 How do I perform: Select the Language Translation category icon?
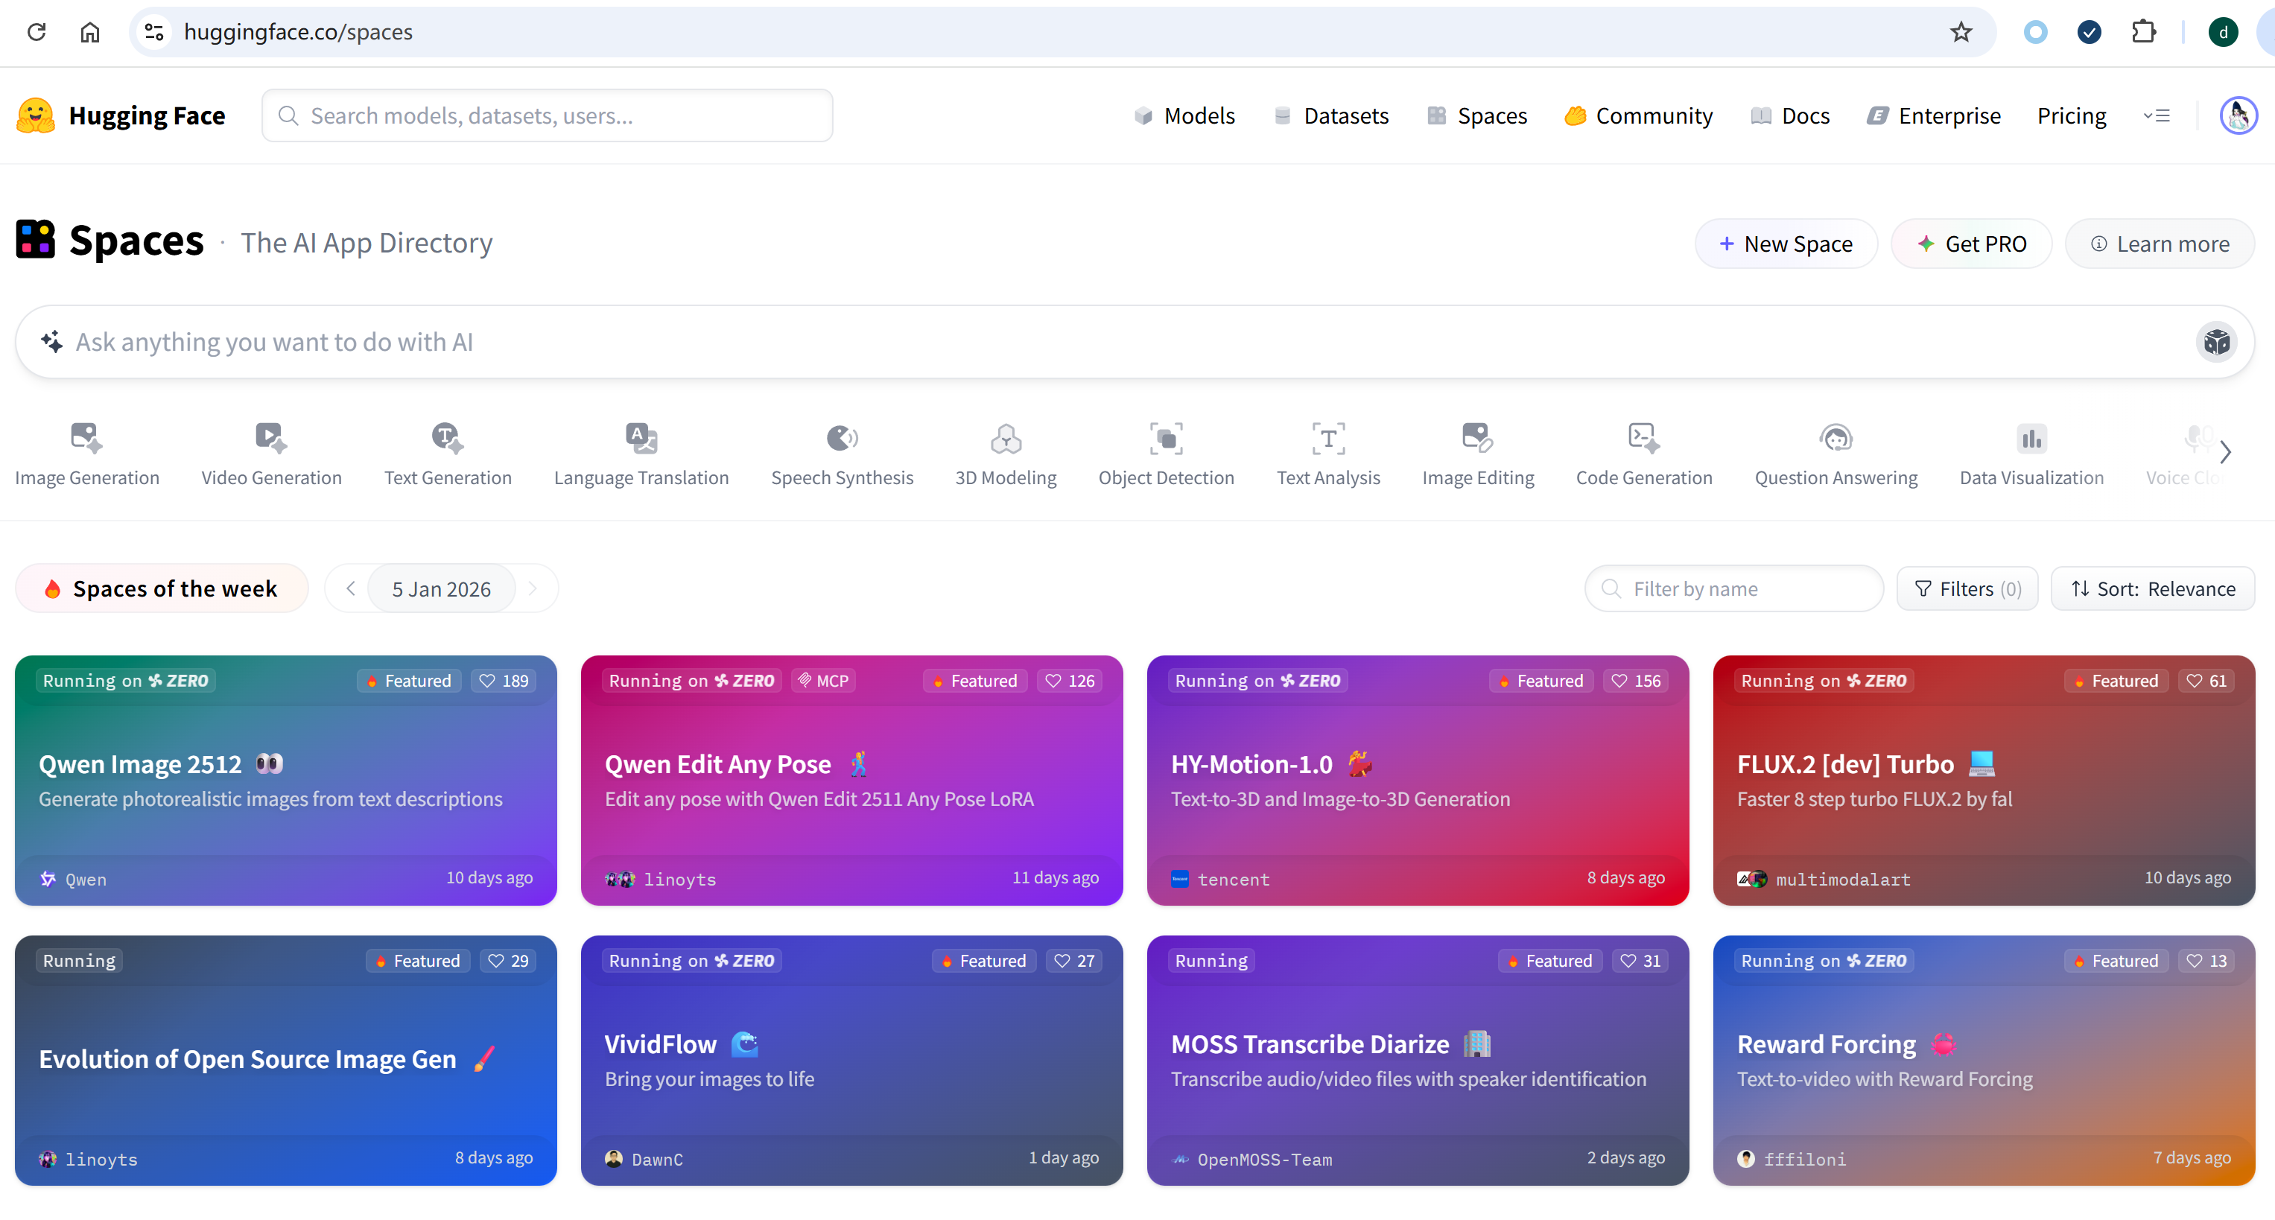641,437
